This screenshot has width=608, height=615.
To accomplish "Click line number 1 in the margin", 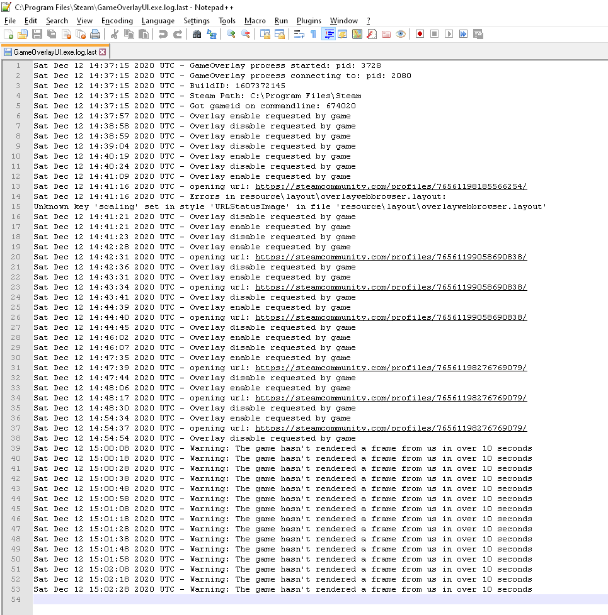I will tap(18, 65).
